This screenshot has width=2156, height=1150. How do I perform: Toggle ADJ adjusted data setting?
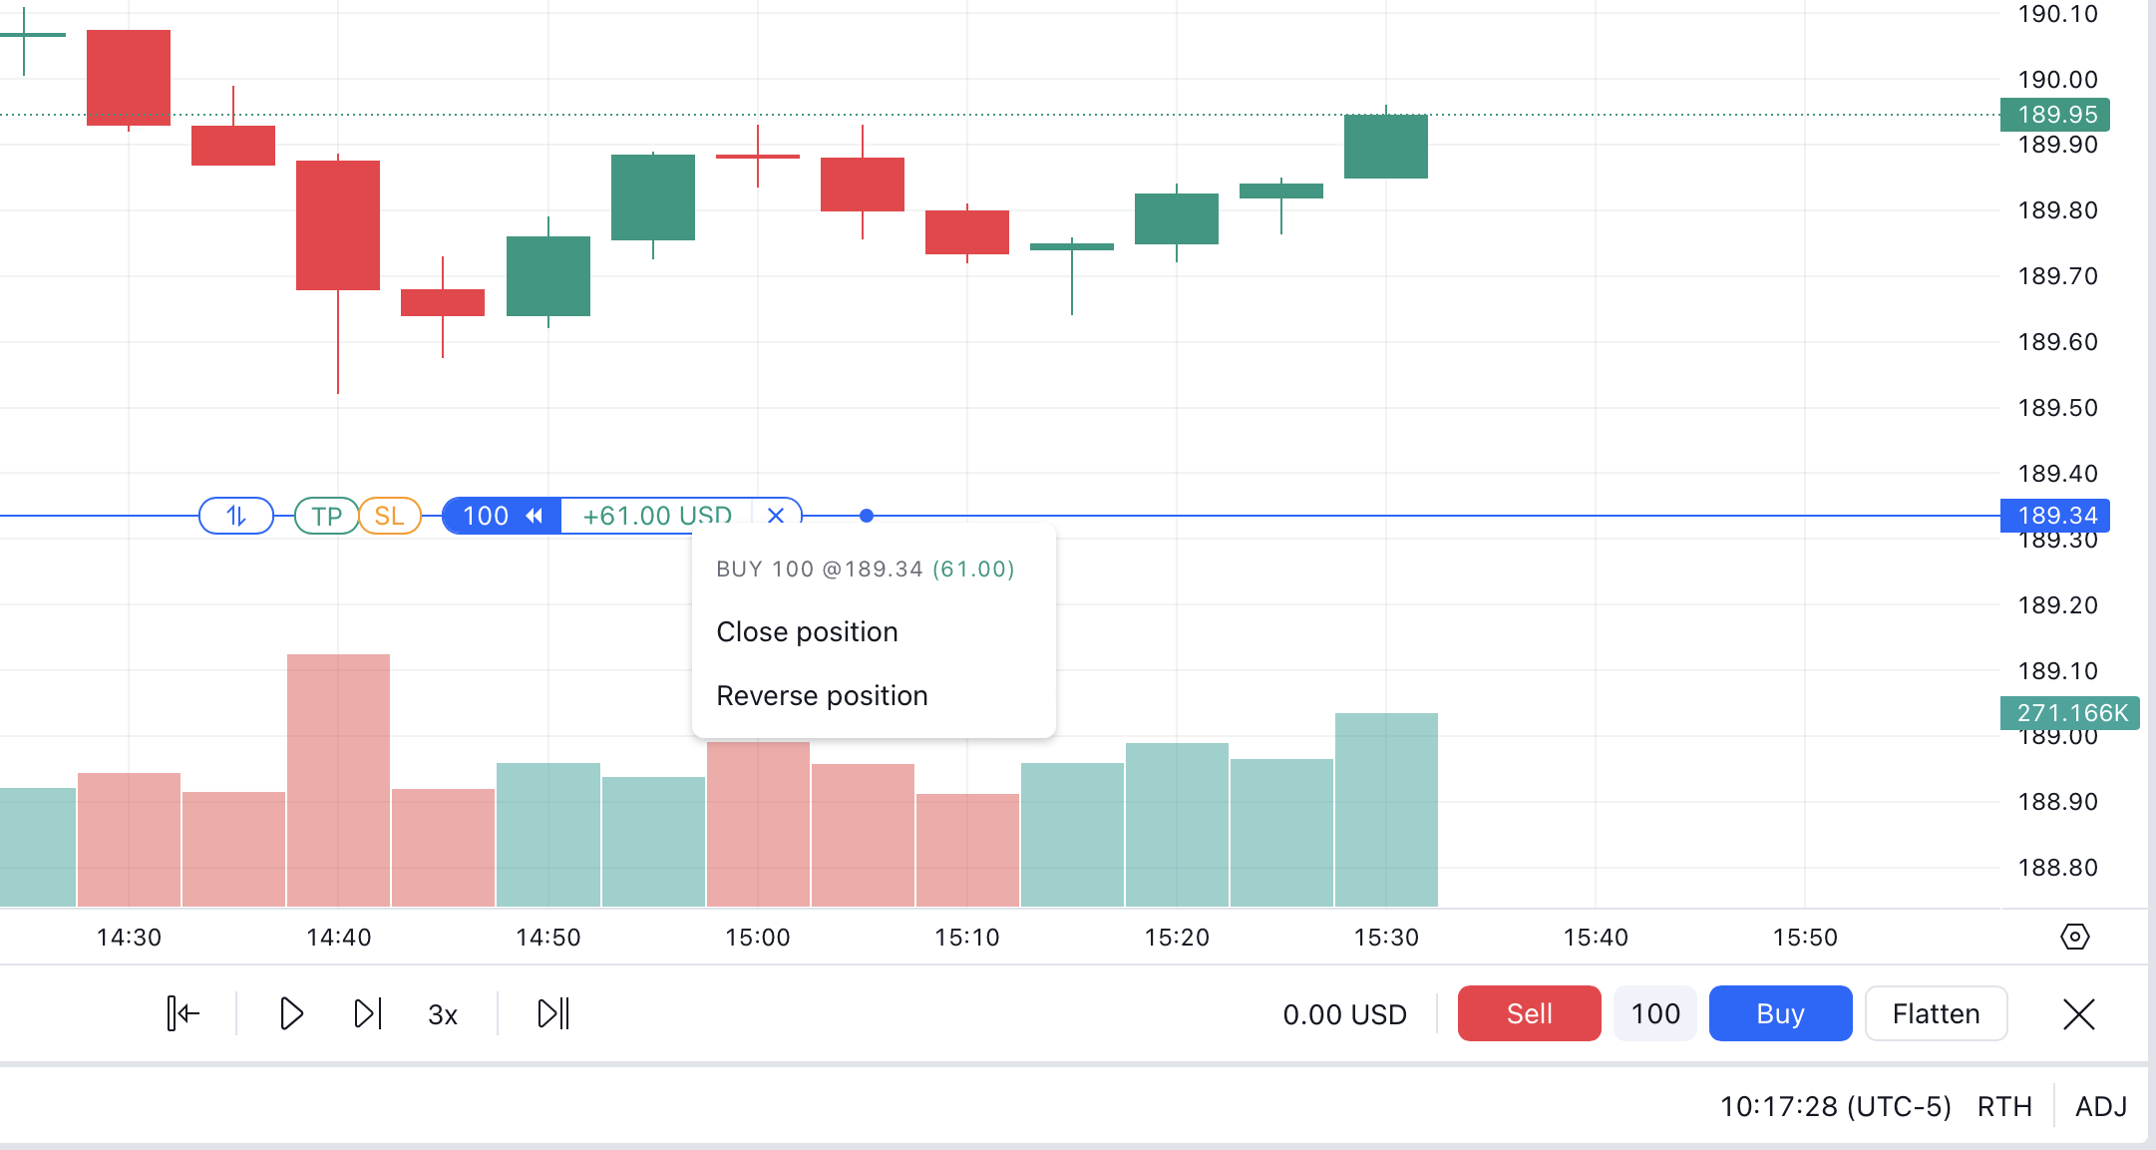tap(2100, 1106)
